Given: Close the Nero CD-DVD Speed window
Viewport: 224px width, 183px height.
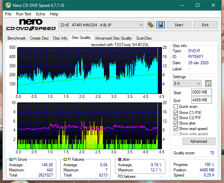Looking at the screenshot, I should click(x=213, y=5).
